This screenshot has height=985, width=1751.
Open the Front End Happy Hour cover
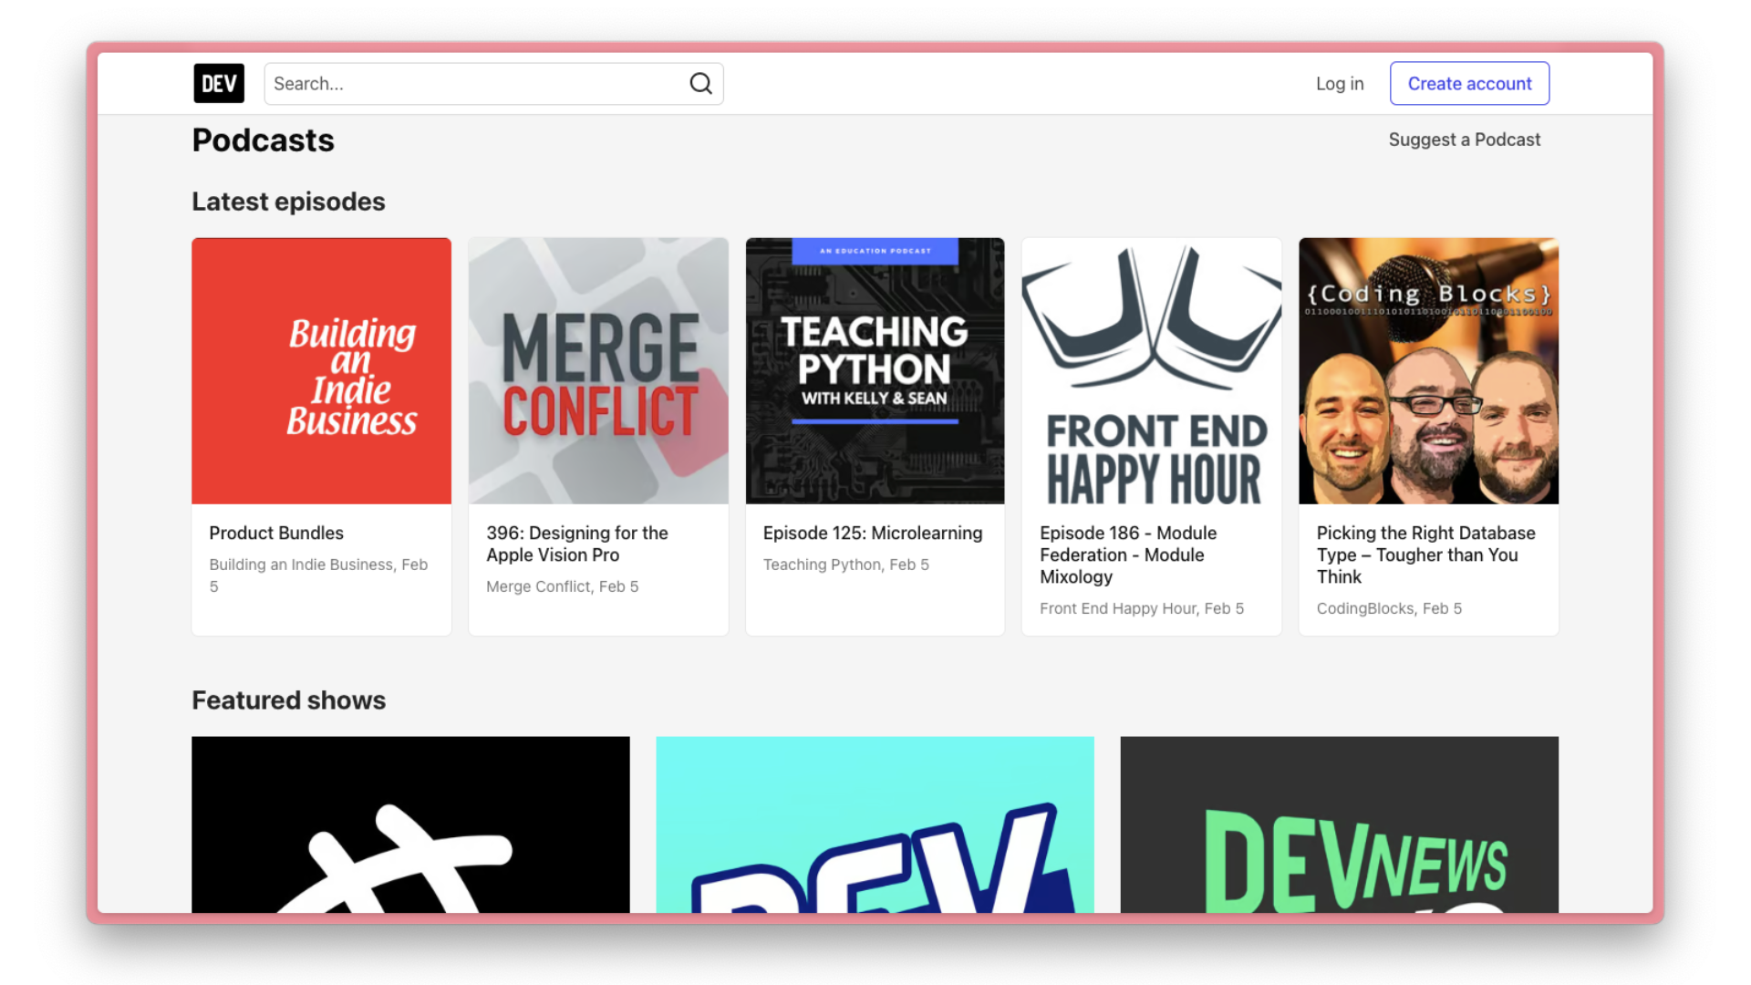1152,370
